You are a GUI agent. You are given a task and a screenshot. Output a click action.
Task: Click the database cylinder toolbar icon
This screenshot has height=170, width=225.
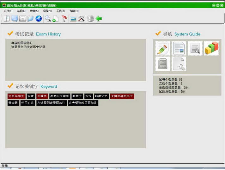[x=90, y=19]
